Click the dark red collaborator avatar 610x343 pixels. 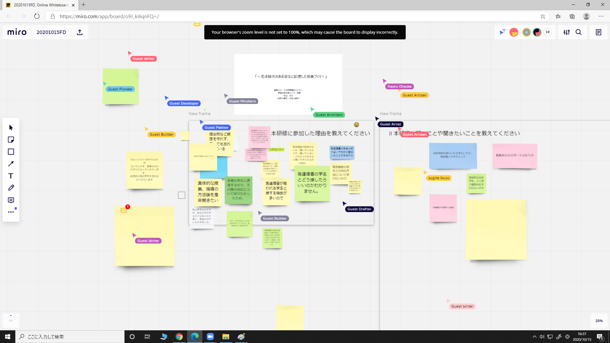[x=537, y=32]
